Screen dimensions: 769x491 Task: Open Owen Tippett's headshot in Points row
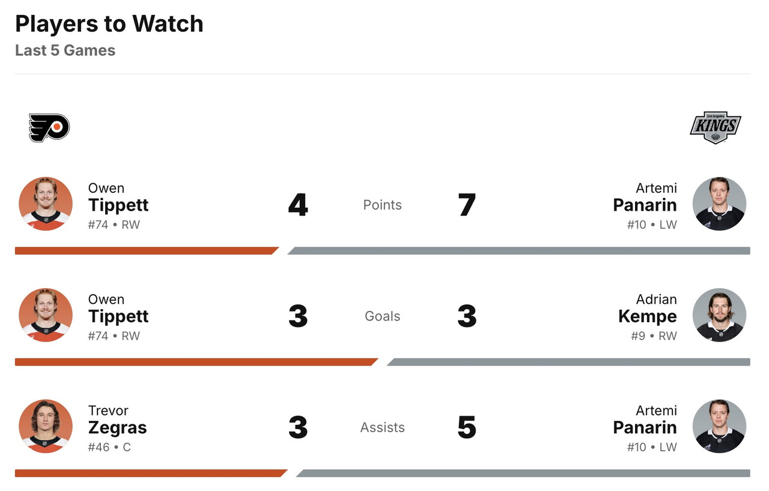pyautogui.click(x=46, y=203)
